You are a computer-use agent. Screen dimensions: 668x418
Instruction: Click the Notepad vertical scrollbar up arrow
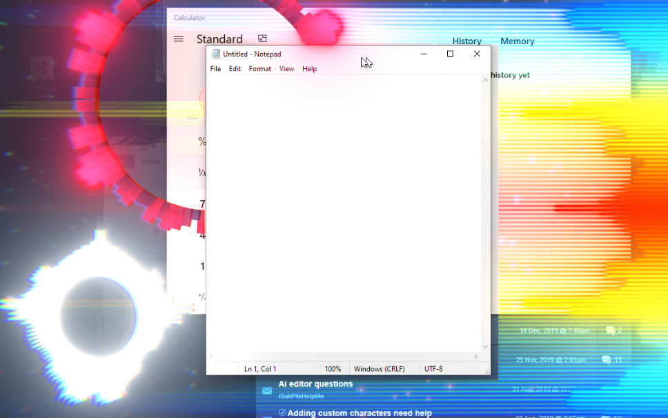tap(485, 80)
